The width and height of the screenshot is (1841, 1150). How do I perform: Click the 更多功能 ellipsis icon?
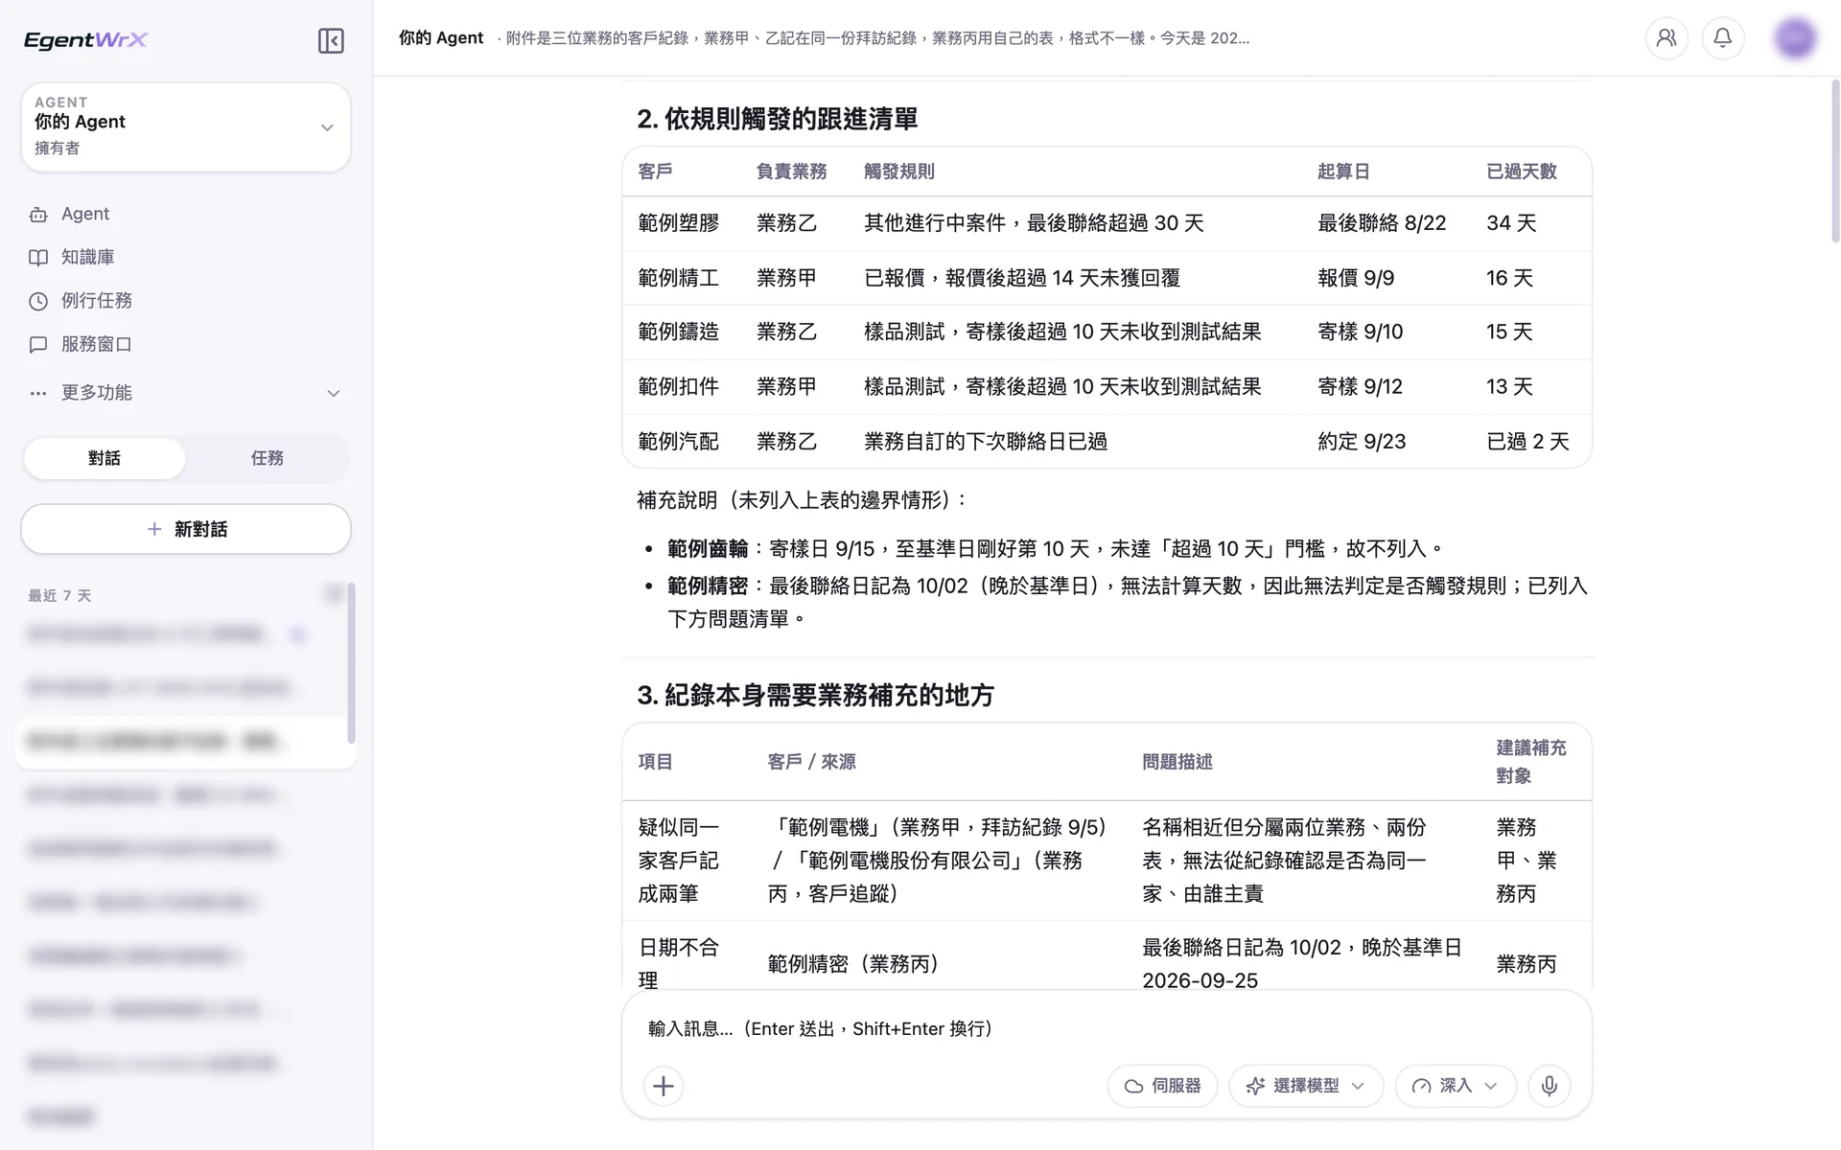(x=38, y=393)
